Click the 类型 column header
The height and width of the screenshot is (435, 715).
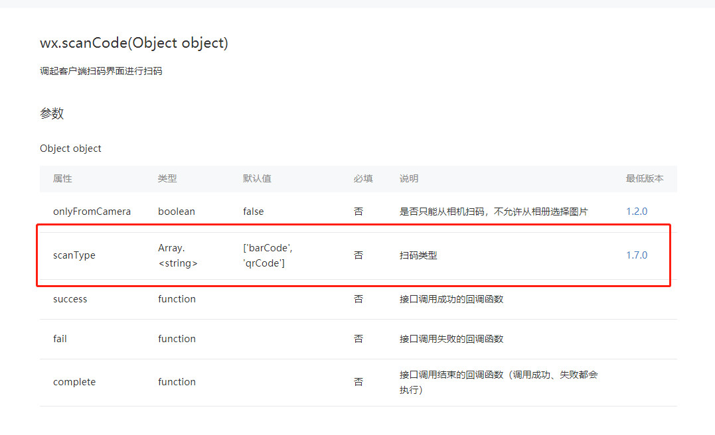[x=167, y=179]
